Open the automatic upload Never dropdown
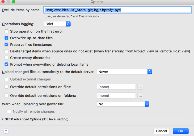Viewport: 194px width, 136px height. (124, 72)
